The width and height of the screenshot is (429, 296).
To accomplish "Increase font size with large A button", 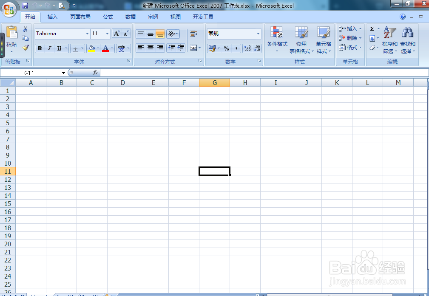I will pos(116,34).
